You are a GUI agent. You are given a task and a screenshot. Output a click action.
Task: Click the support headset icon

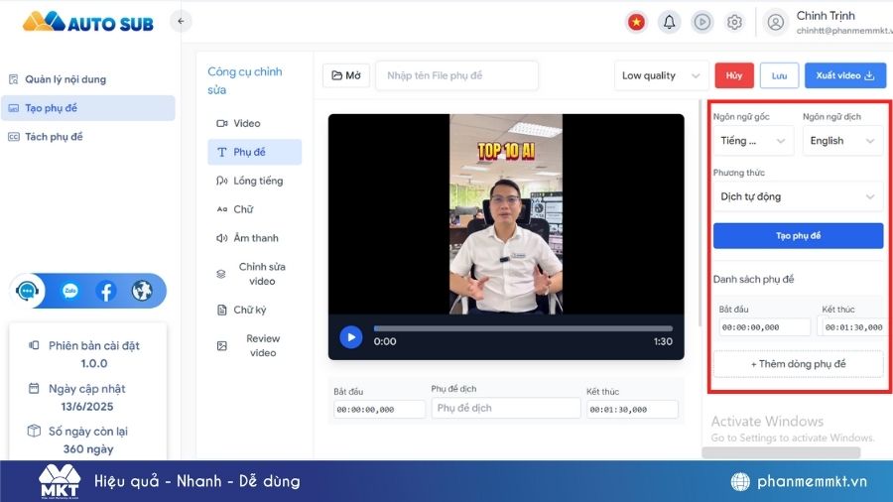[27, 291]
